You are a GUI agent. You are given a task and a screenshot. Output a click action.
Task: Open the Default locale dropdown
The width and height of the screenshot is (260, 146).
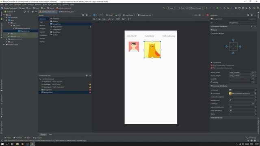[145, 15]
